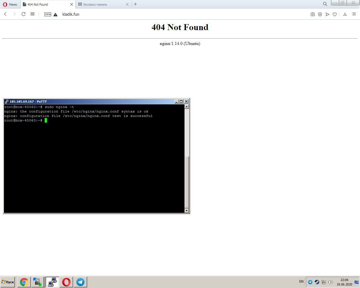Open a new tab with the plus button
This screenshot has height=288, width=360.
[x=136, y=4]
